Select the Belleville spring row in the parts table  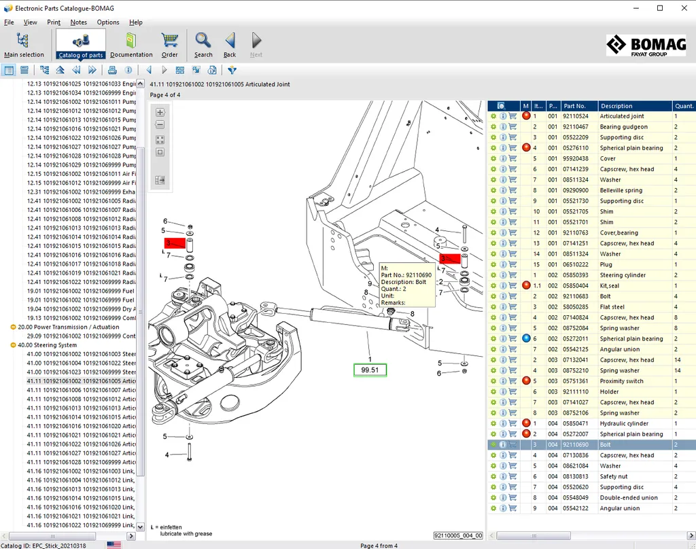pos(592,190)
